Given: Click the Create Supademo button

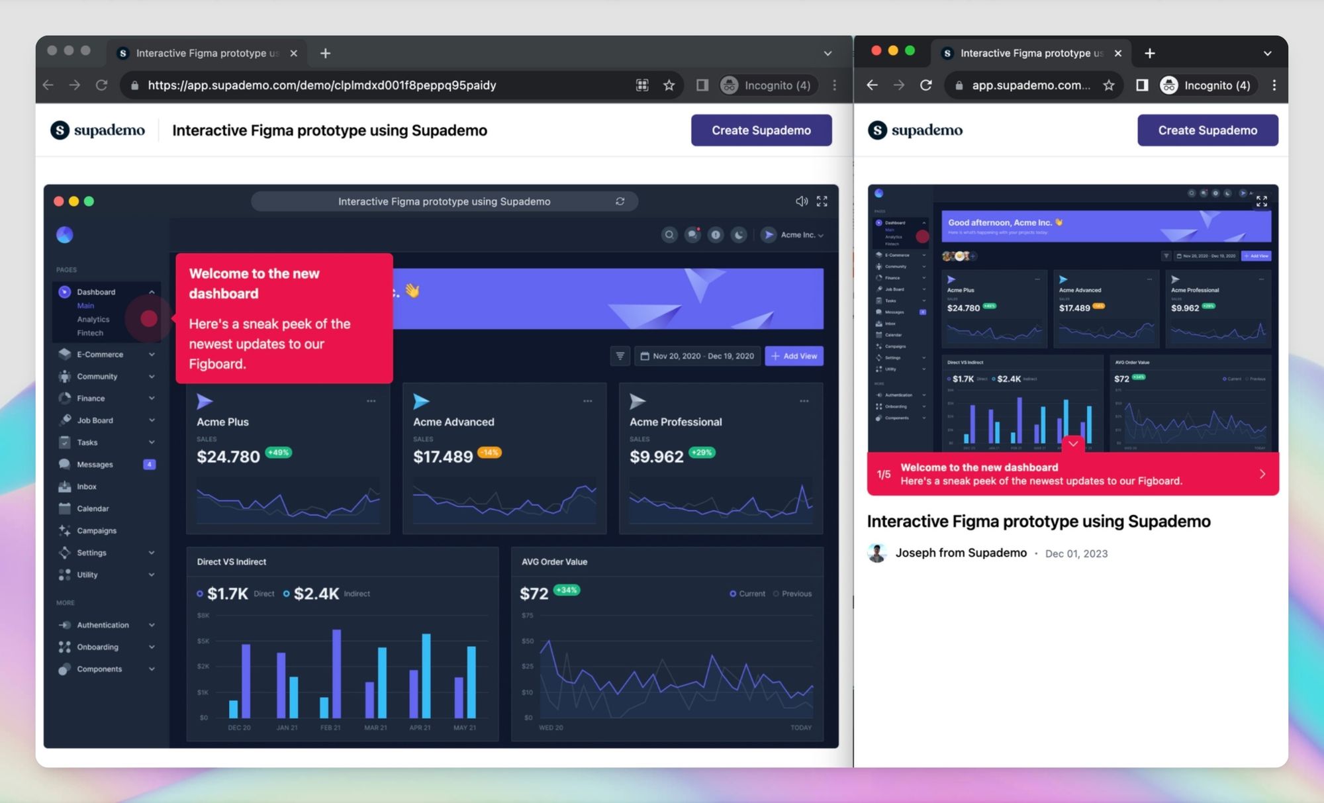Looking at the screenshot, I should [x=761, y=130].
